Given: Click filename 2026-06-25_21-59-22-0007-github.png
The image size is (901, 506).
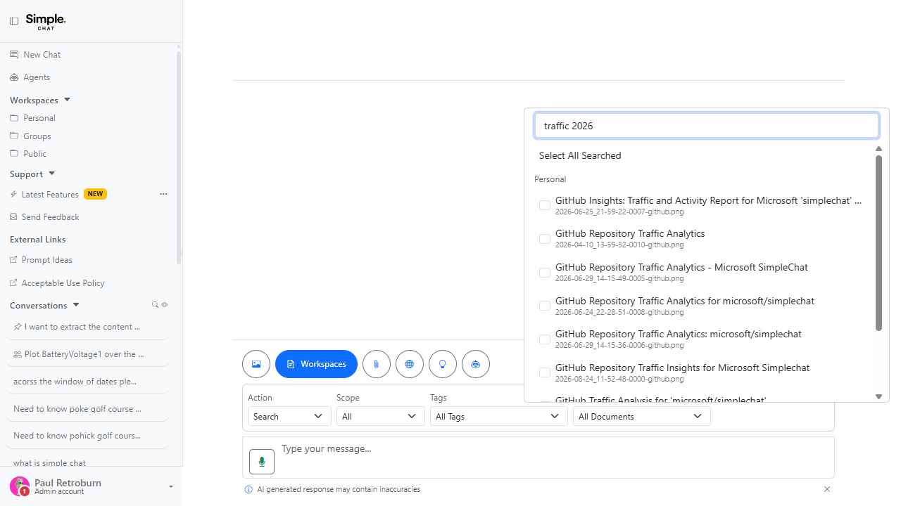Looking at the screenshot, I should (x=619, y=212).
